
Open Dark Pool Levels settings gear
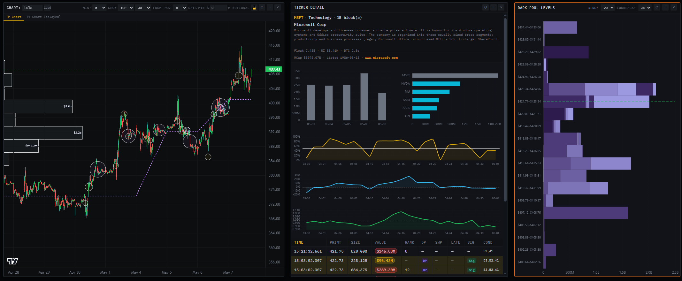click(657, 7)
